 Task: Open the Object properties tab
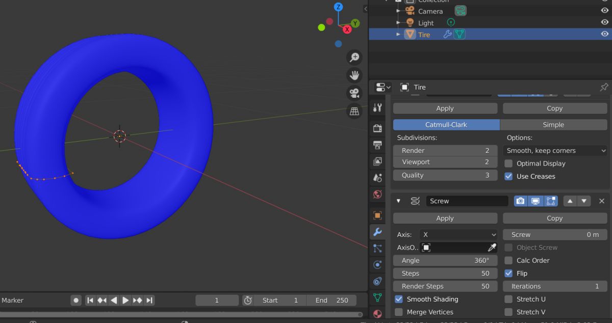click(x=377, y=216)
